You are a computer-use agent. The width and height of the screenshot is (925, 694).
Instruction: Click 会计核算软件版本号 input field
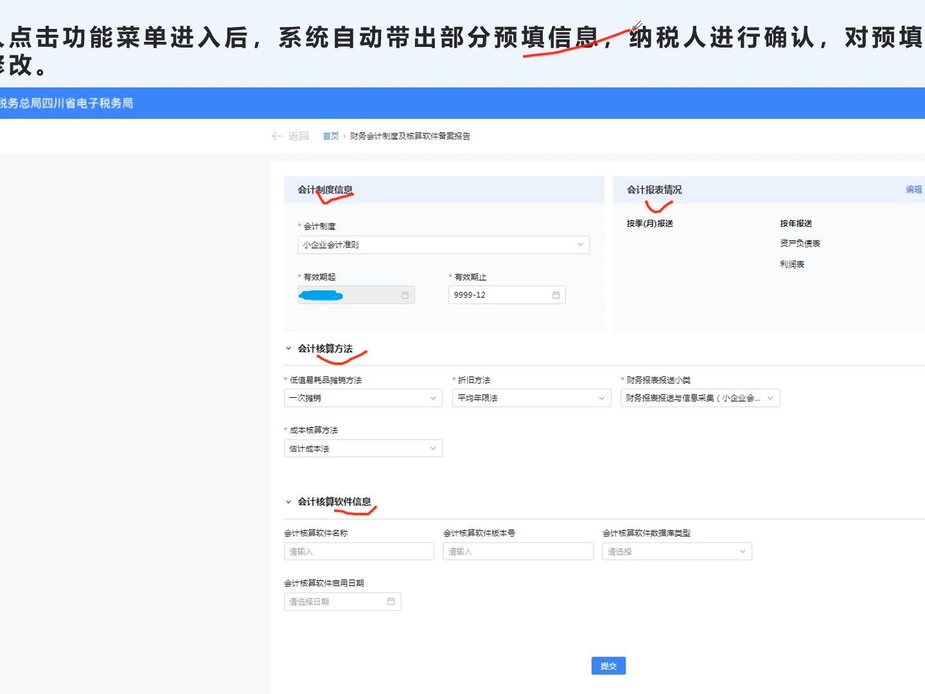tap(518, 551)
